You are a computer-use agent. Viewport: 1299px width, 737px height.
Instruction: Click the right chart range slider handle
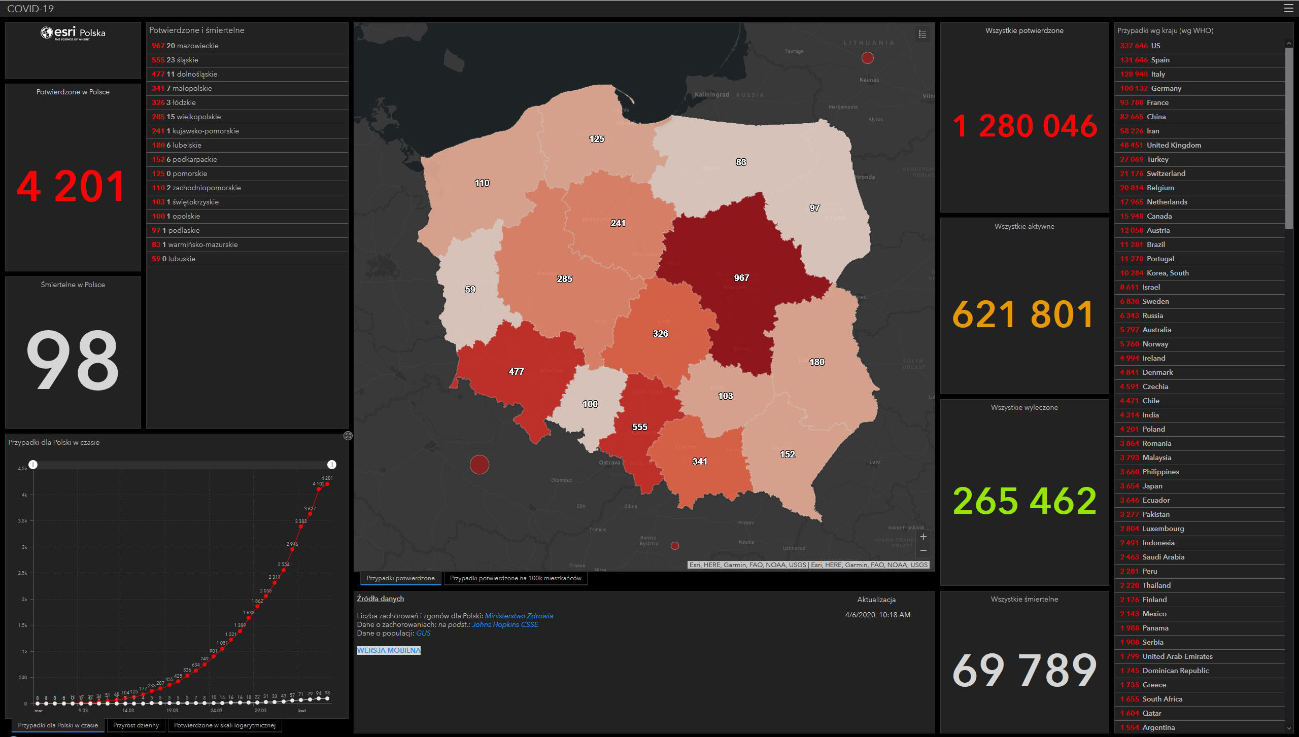(x=331, y=465)
